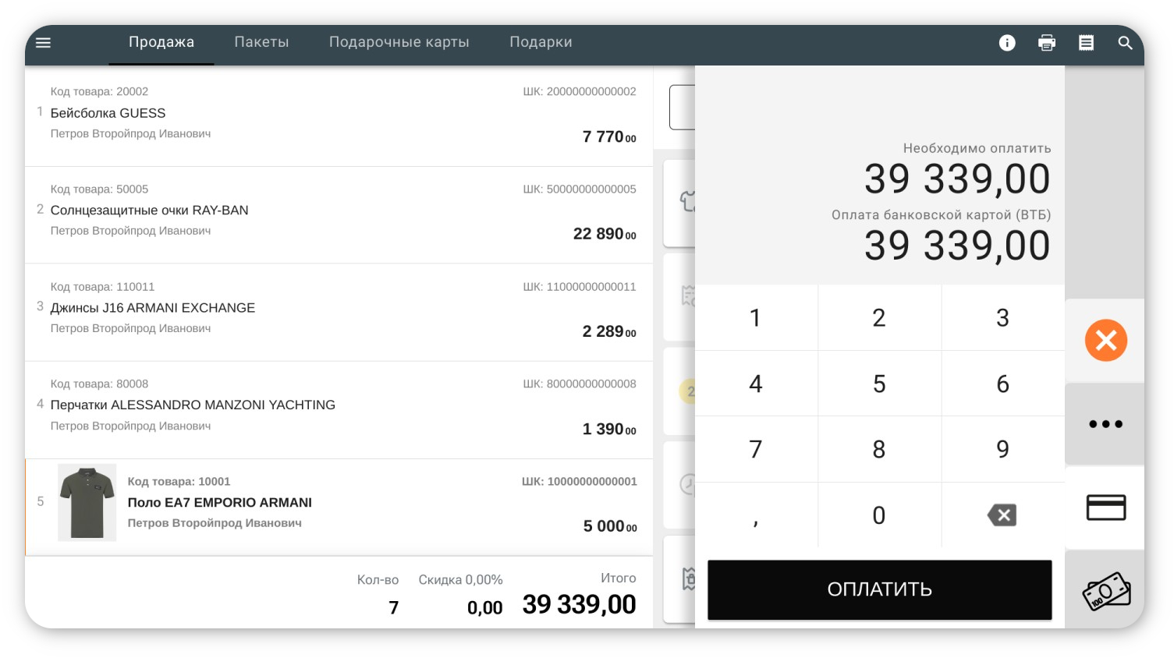This screenshot has height=658, width=1174.
Task: Click the Кол-во label in the footer
Action: point(378,580)
